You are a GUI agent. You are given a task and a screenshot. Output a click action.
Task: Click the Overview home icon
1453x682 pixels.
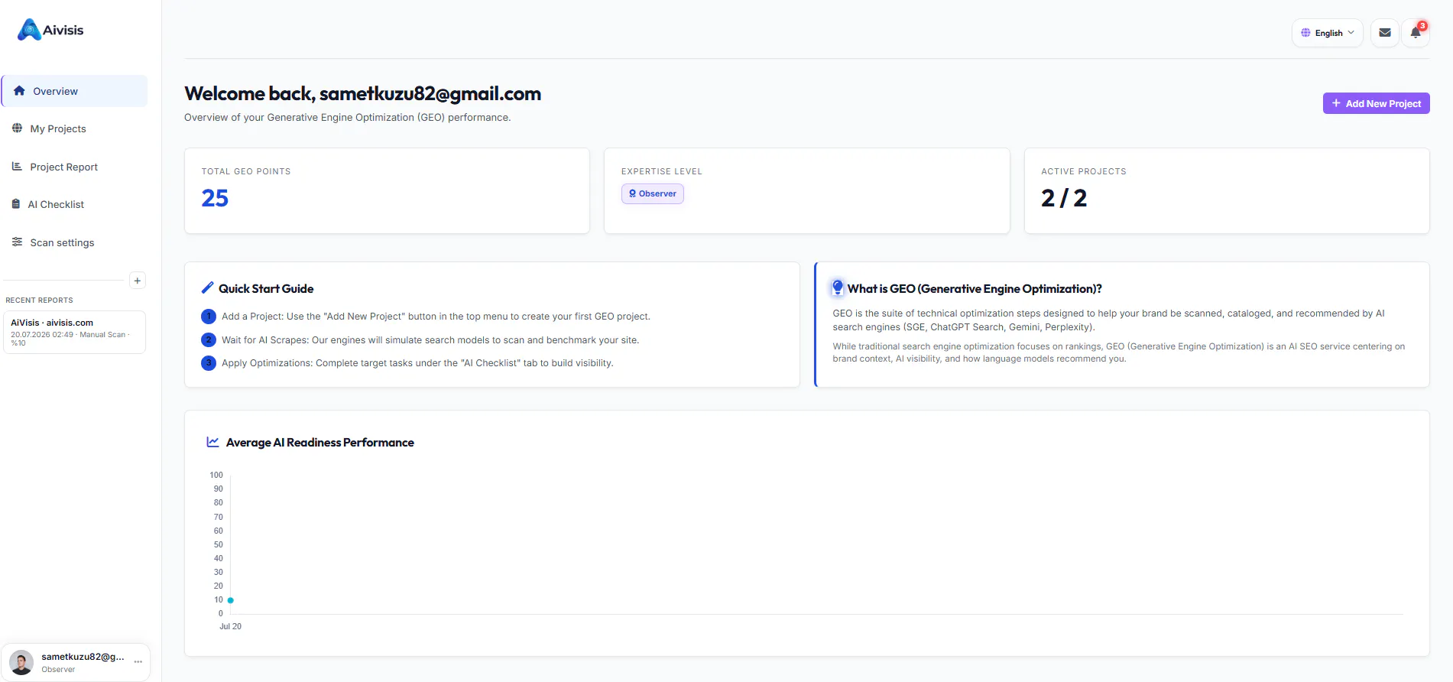click(19, 90)
